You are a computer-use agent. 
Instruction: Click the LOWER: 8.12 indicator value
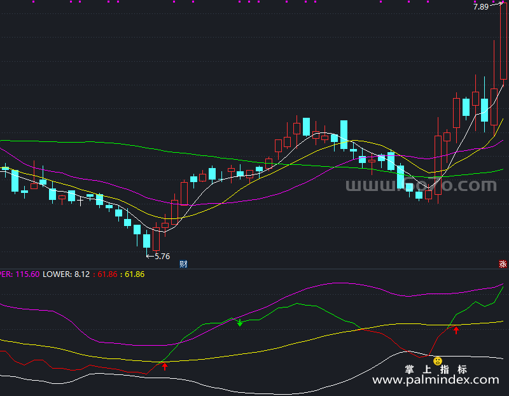[66, 274]
